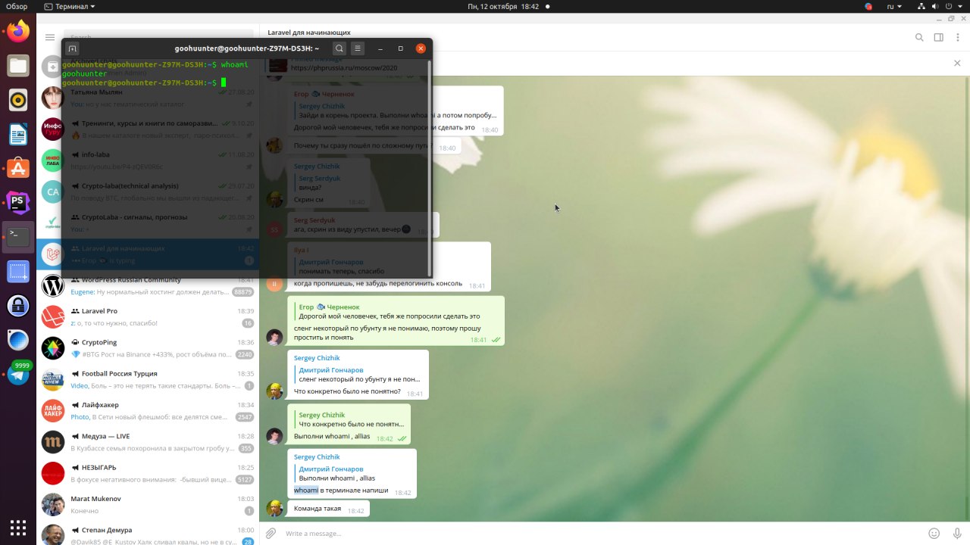Screen dimensions: 970x545
Task: Click the message text 'Команда такая'
Action: 318,509
